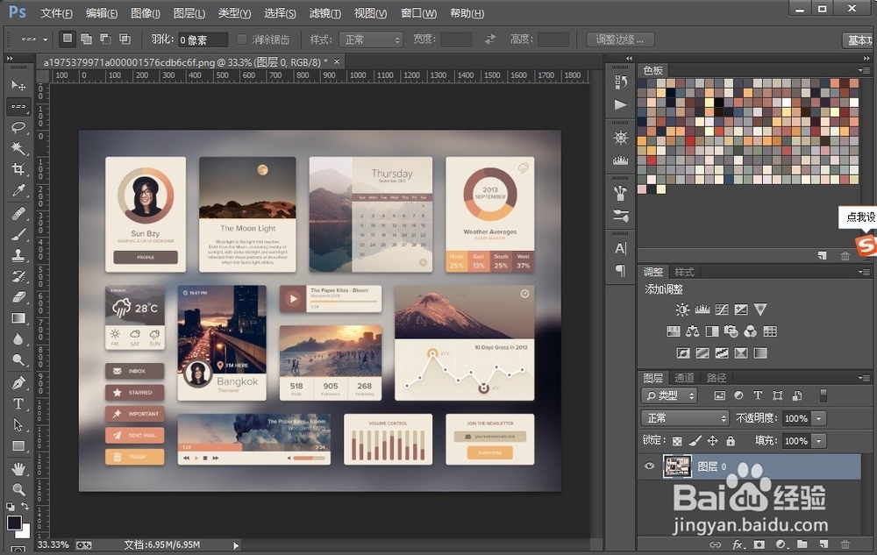Click the foreground color swatch

click(x=14, y=523)
